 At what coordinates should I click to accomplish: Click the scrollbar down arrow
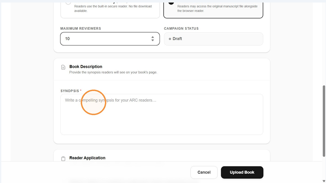click(324, 181)
